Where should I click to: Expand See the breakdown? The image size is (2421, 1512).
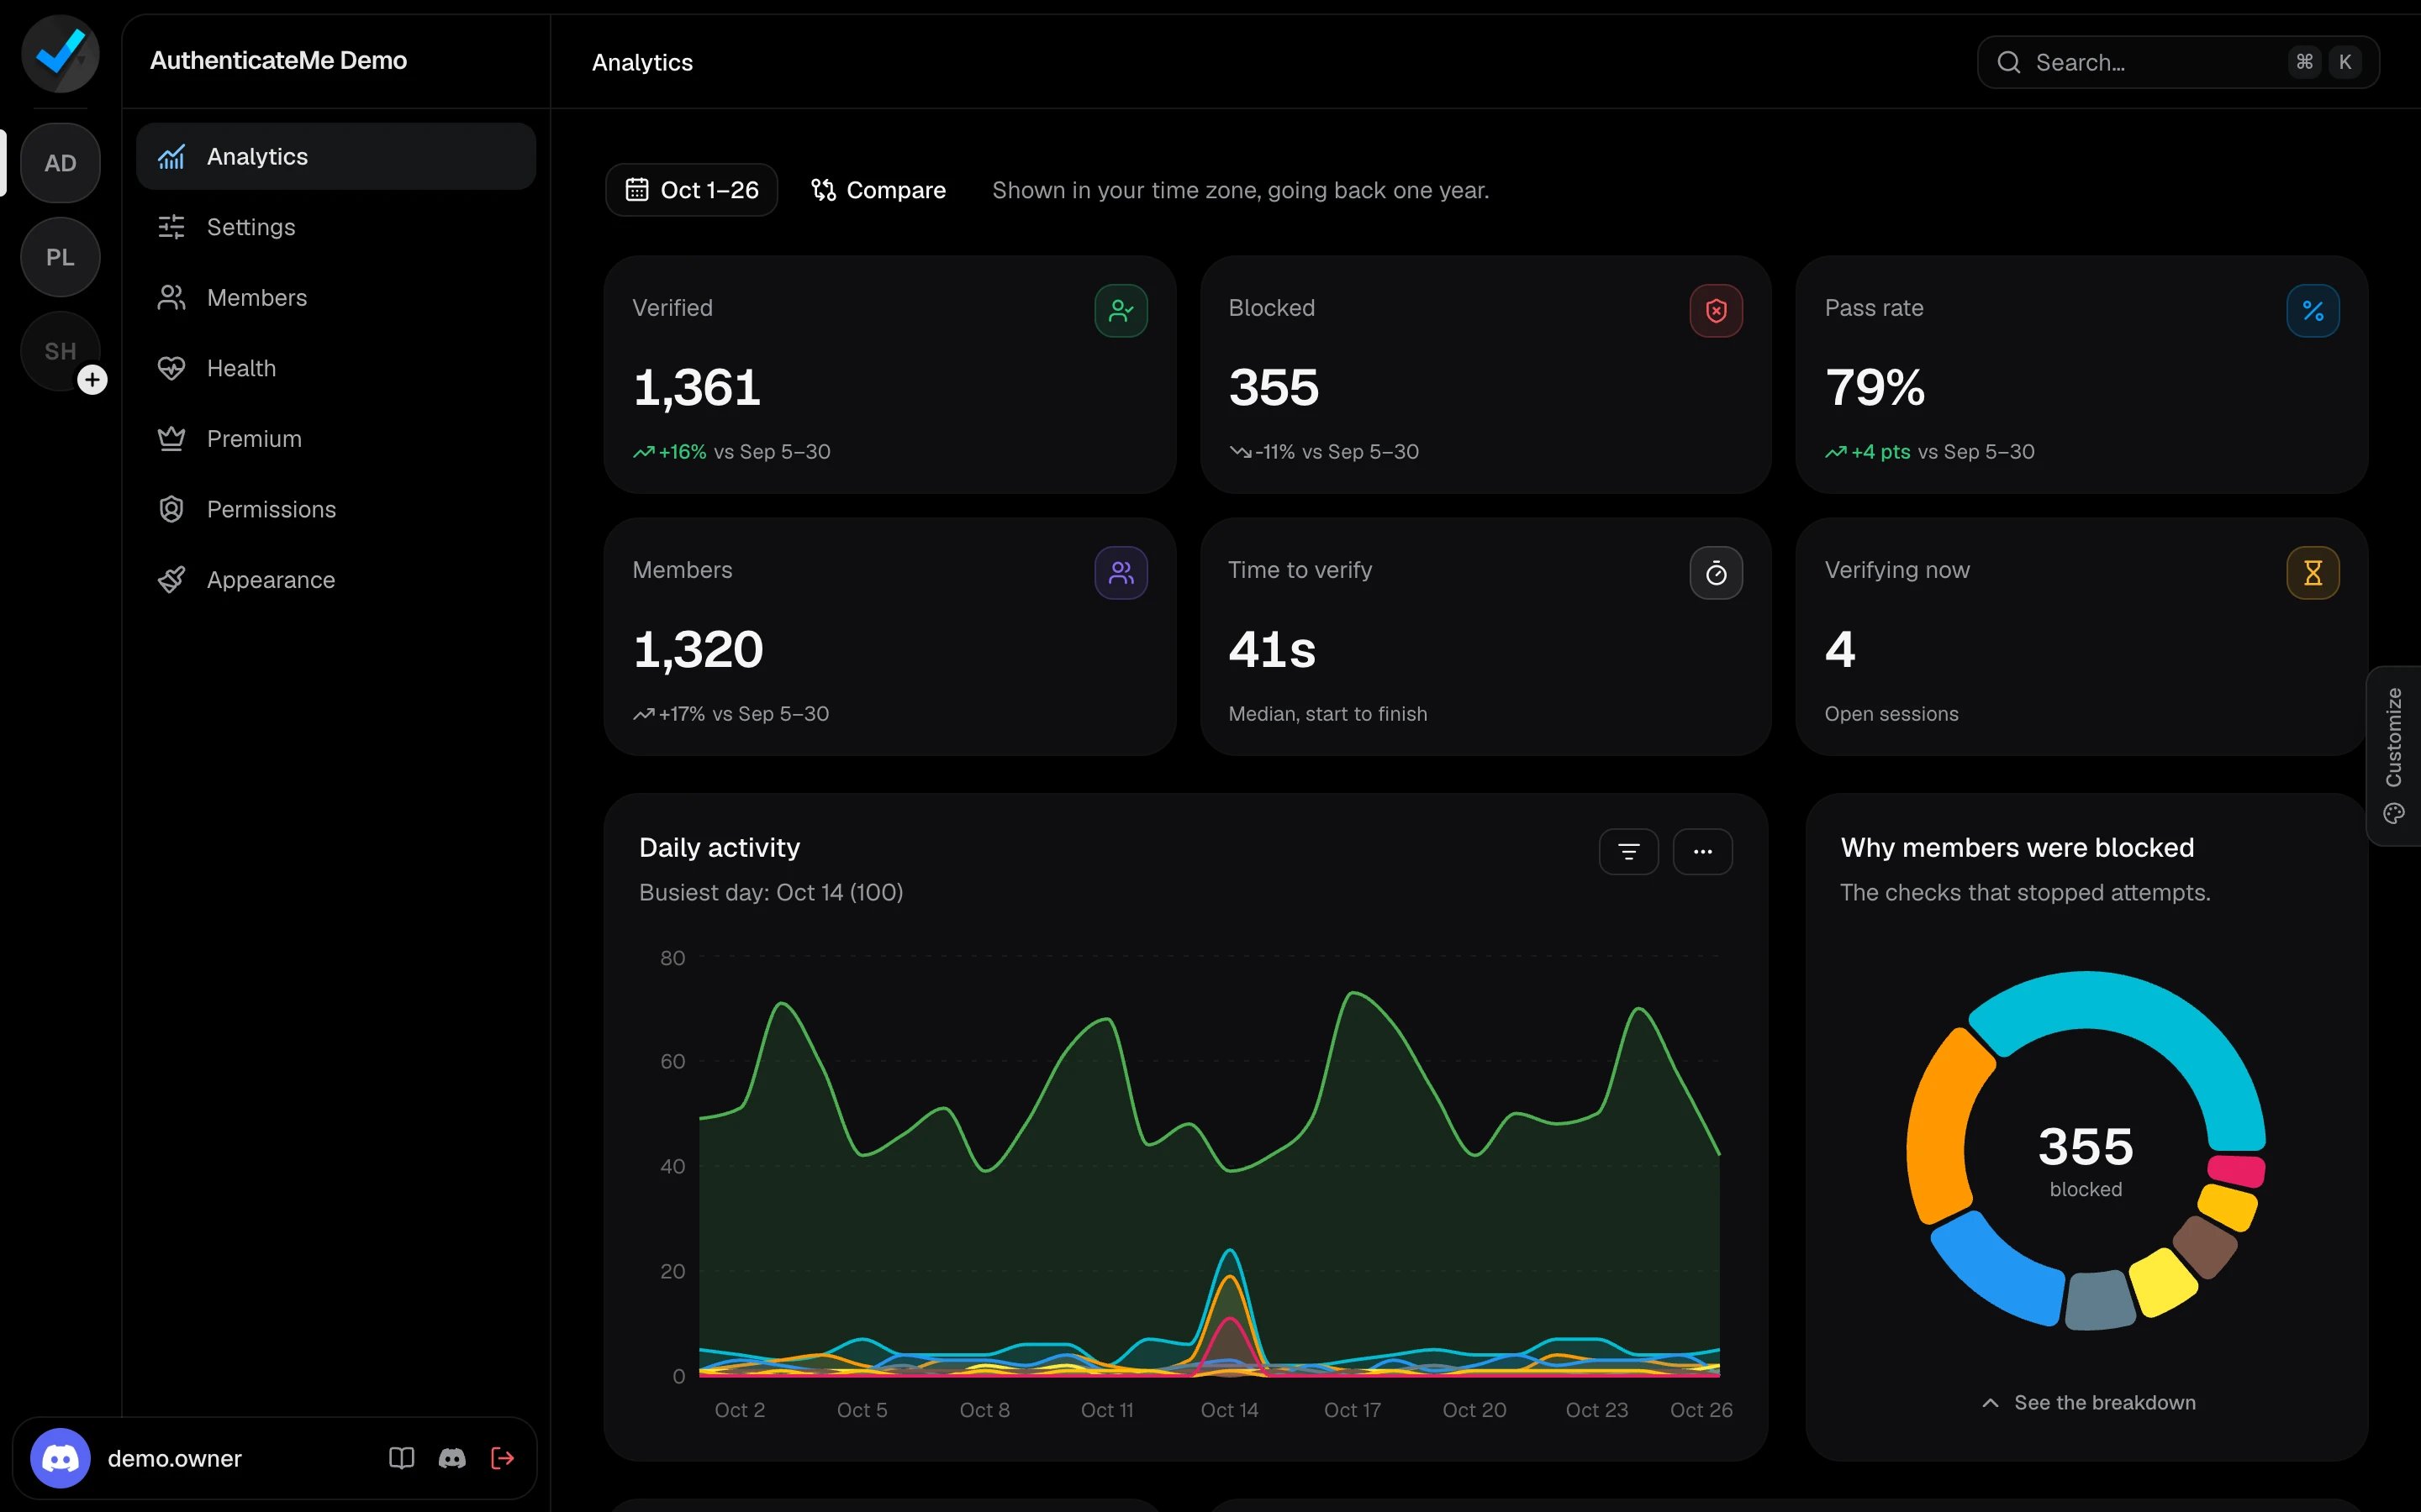pyautogui.click(x=2089, y=1402)
